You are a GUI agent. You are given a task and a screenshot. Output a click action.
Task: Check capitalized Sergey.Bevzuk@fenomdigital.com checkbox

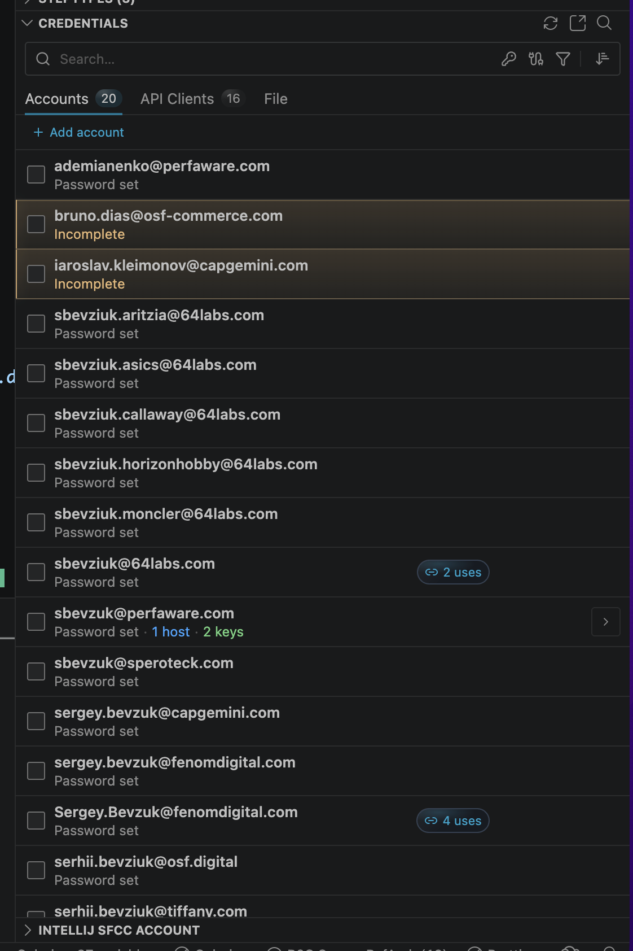(x=36, y=821)
